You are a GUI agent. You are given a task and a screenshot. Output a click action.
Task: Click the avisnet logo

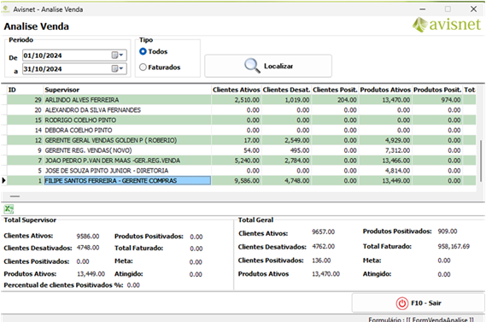pyautogui.click(x=447, y=25)
